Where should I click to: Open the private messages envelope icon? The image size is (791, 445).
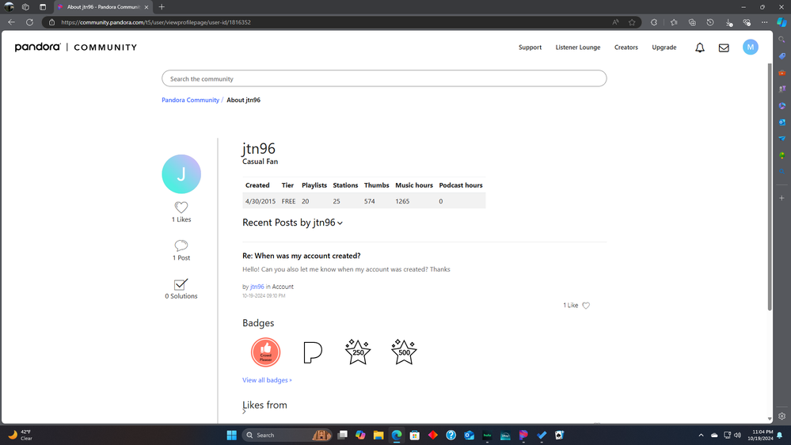point(724,48)
